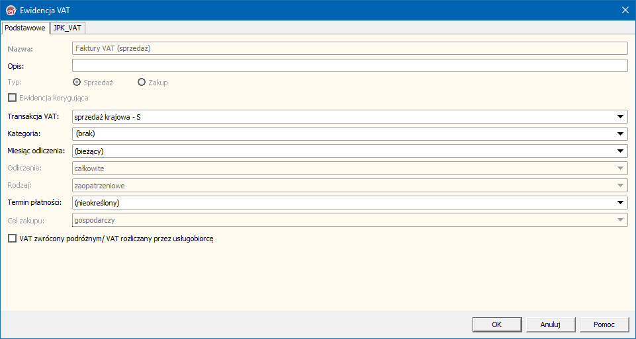Click the Ewidencja VAT app icon in title bar
636x339 pixels.
click(x=11, y=10)
